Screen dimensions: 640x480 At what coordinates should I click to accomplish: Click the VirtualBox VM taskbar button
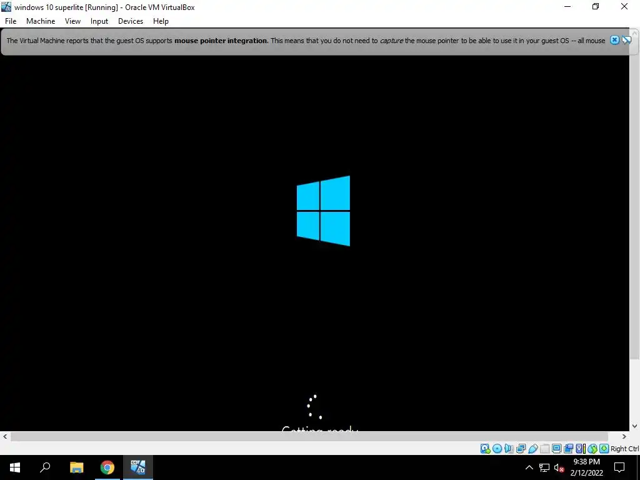pyautogui.click(x=138, y=467)
